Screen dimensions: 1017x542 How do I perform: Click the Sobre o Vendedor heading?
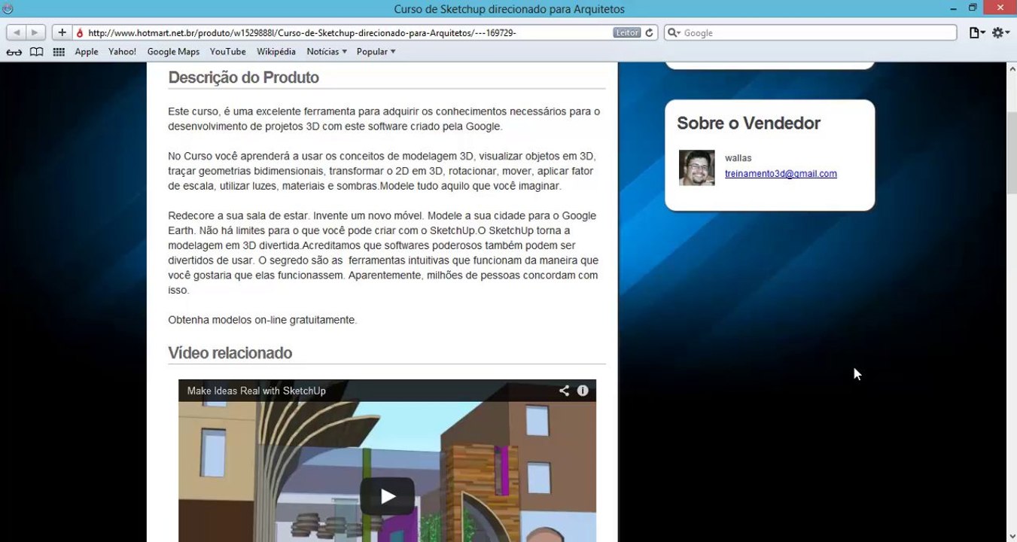(748, 123)
